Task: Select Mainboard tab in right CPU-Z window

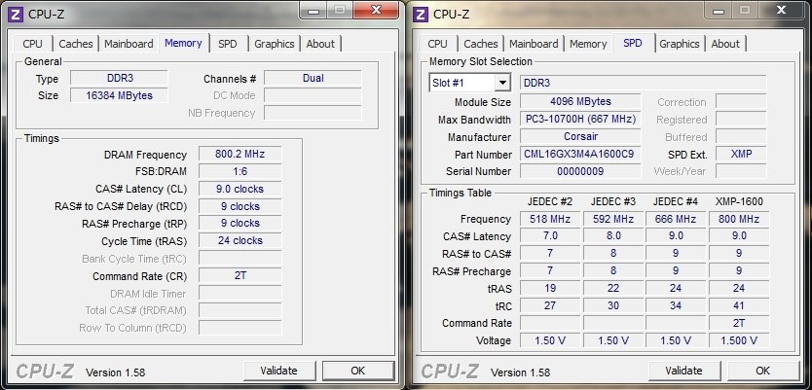Action: point(534,44)
